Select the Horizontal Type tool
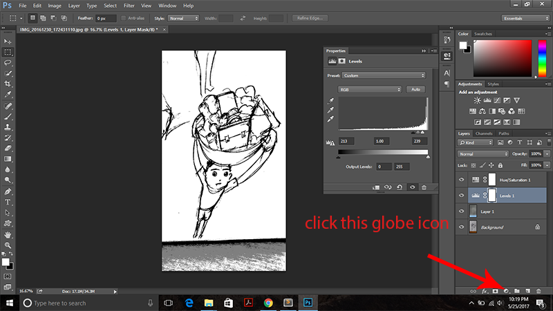 8,202
